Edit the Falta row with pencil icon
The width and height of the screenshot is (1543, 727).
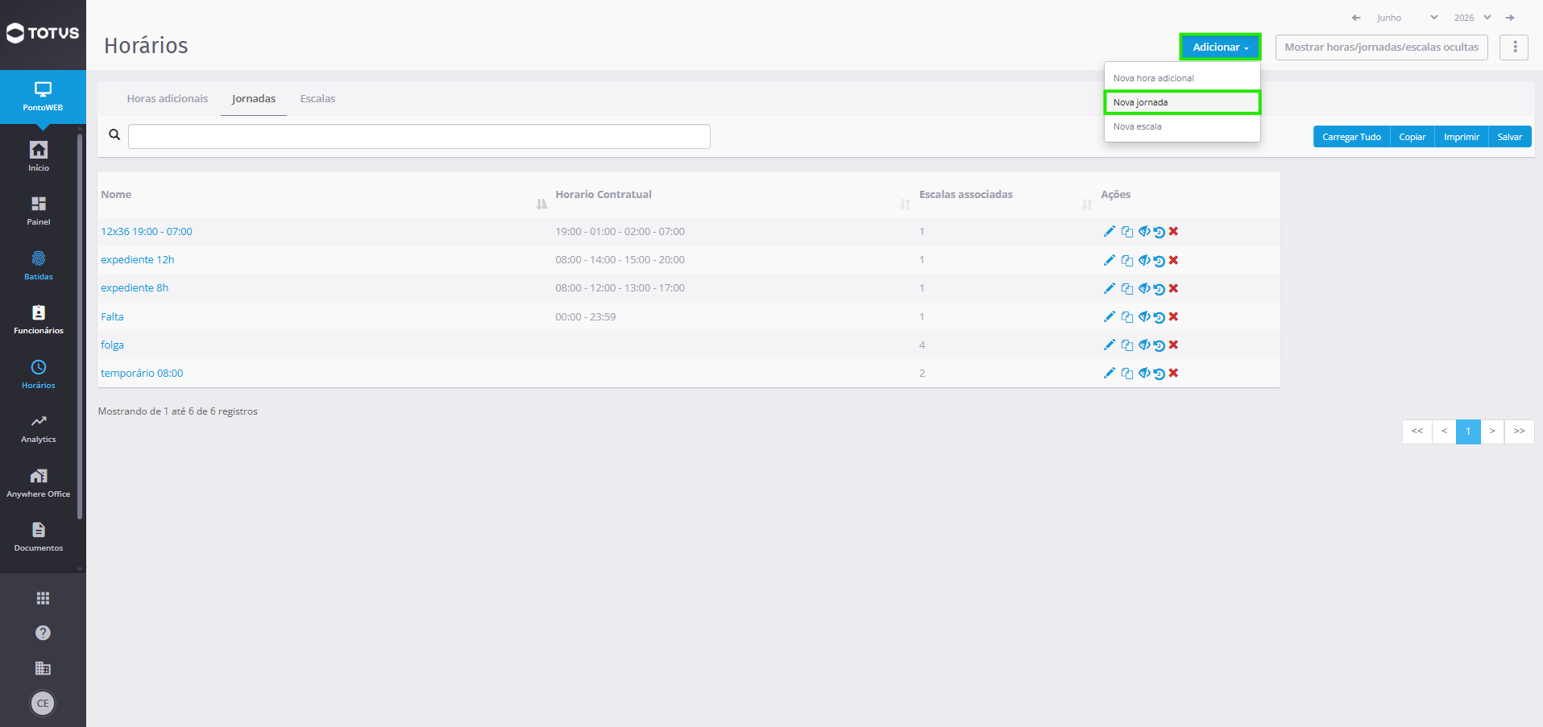pos(1110,317)
